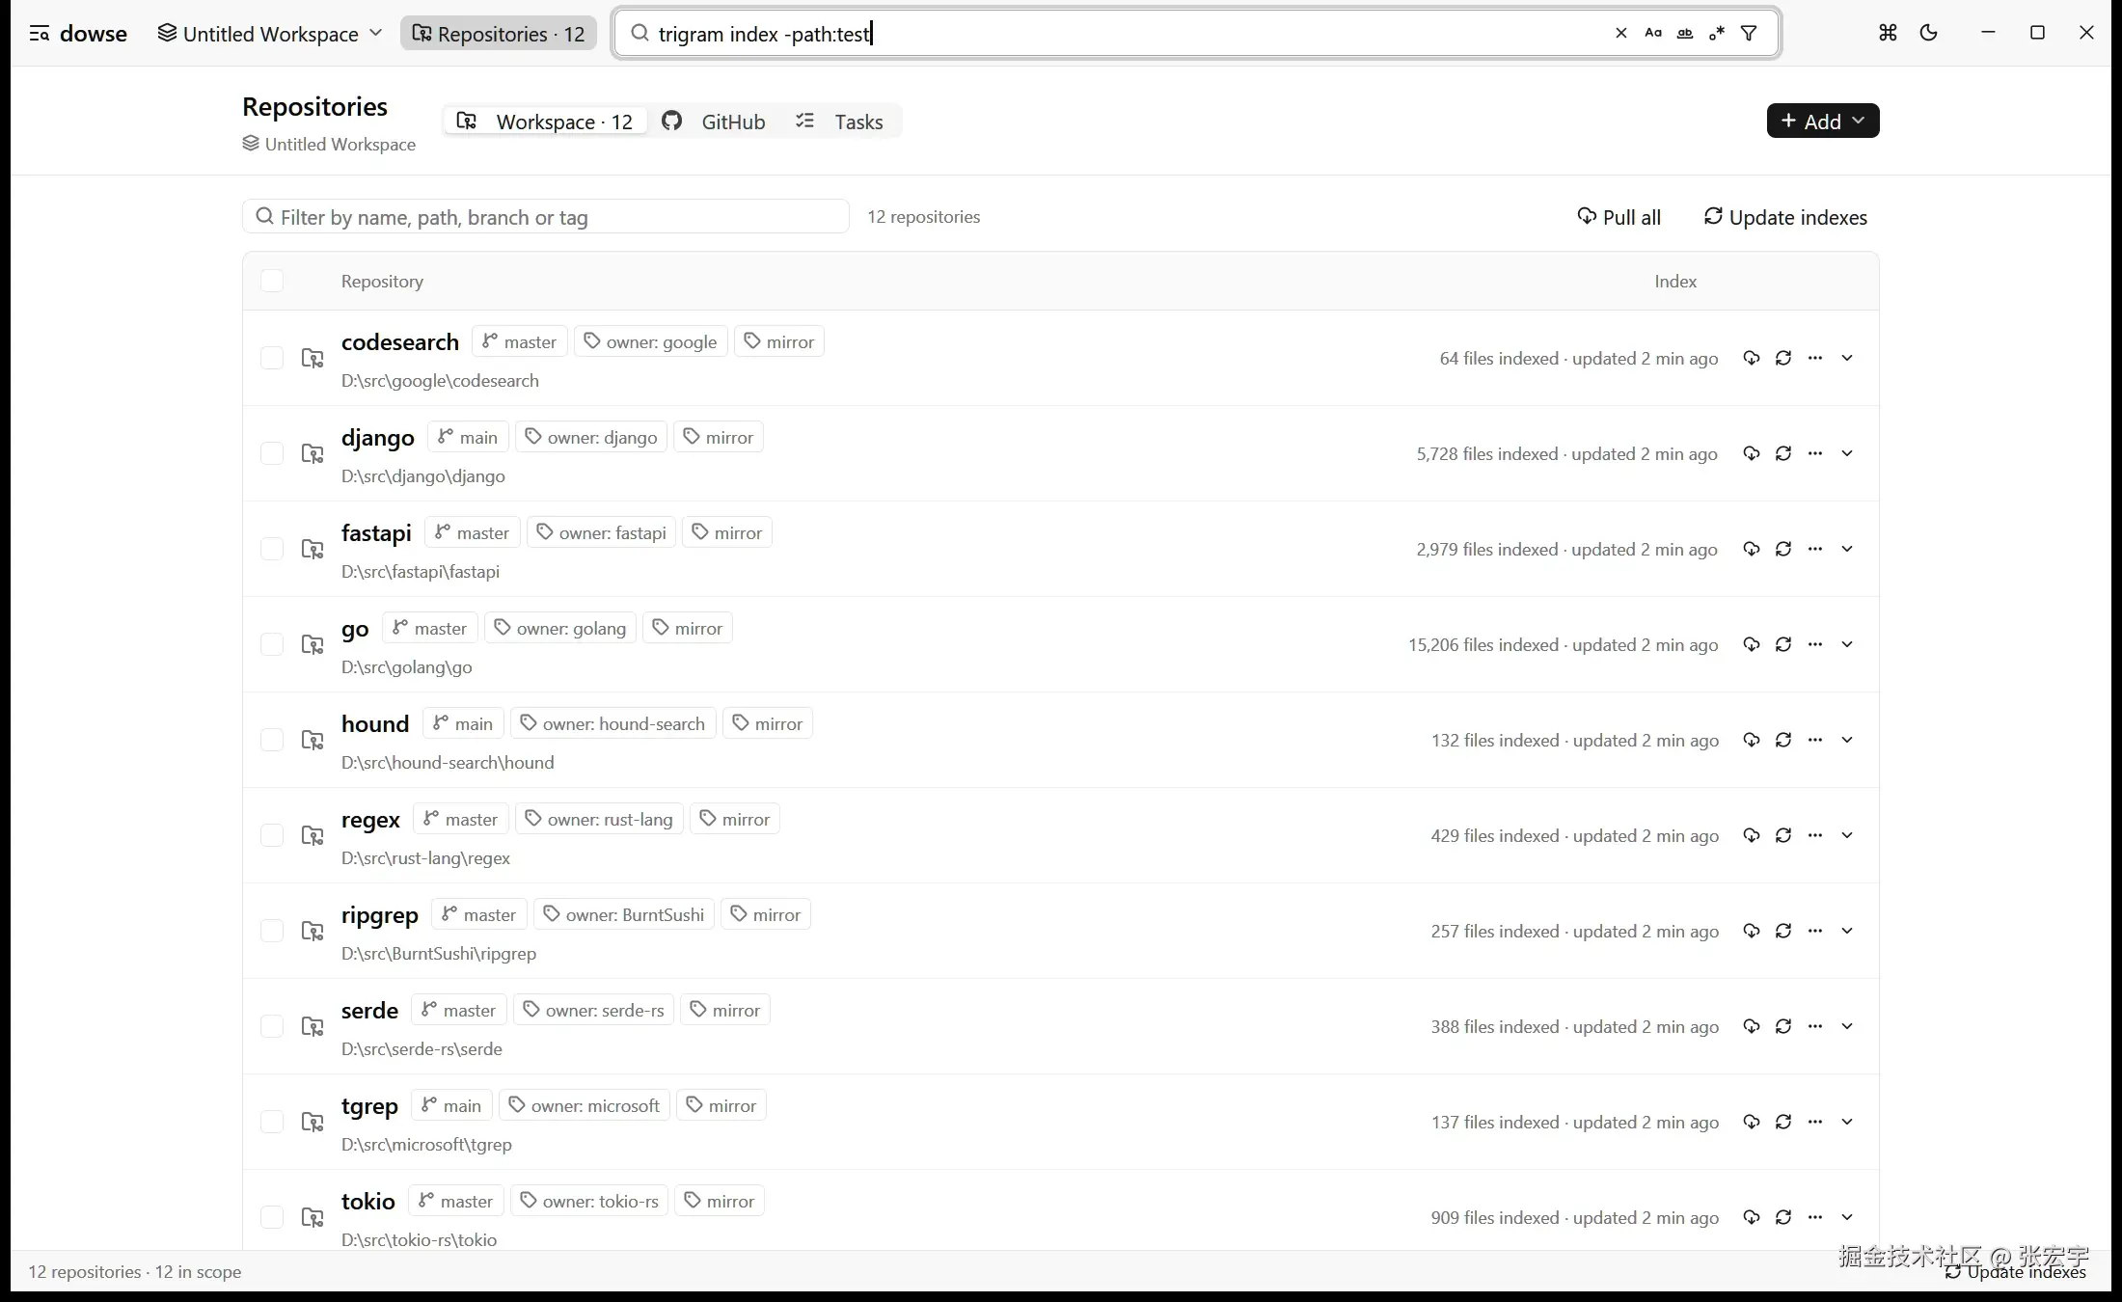Expand the tokio repository row
Screen dimensions: 2122x1302
pyautogui.click(x=1847, y=1217)
